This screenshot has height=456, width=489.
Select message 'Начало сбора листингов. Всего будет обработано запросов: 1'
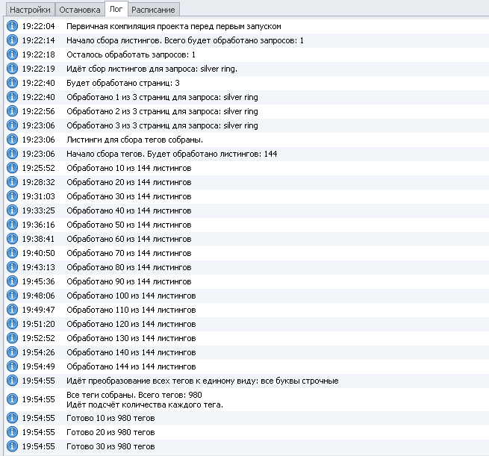pos(185,40)
